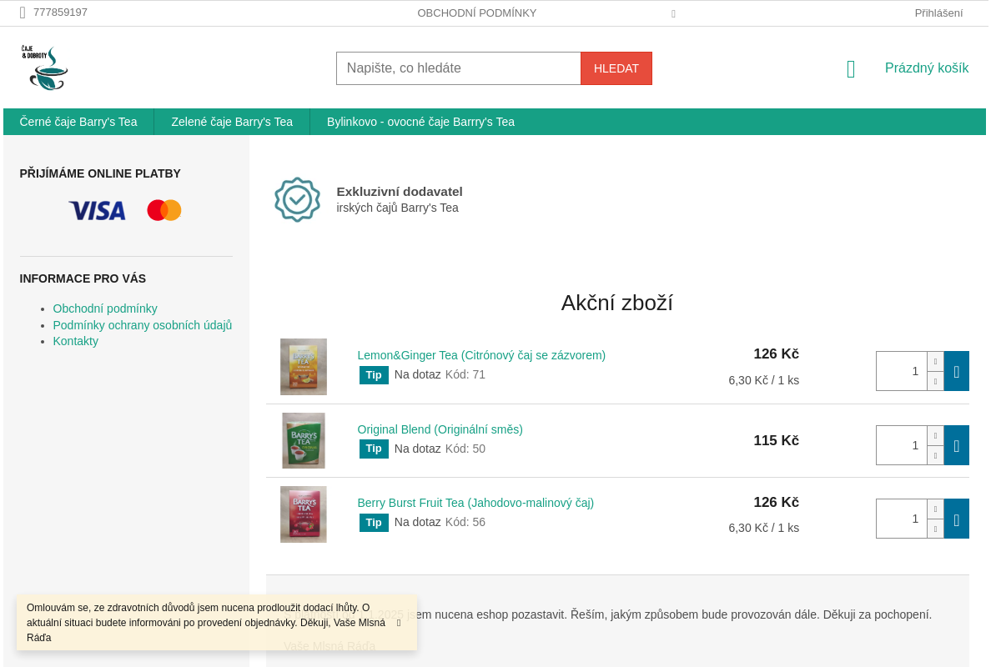Click Kód: 56 product code

tap(465, 523)
